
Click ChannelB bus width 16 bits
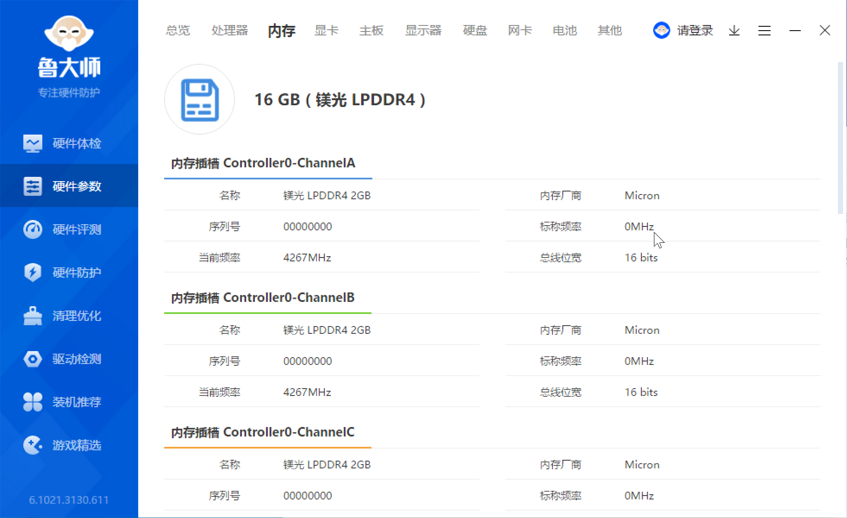[x=641, y=392]
